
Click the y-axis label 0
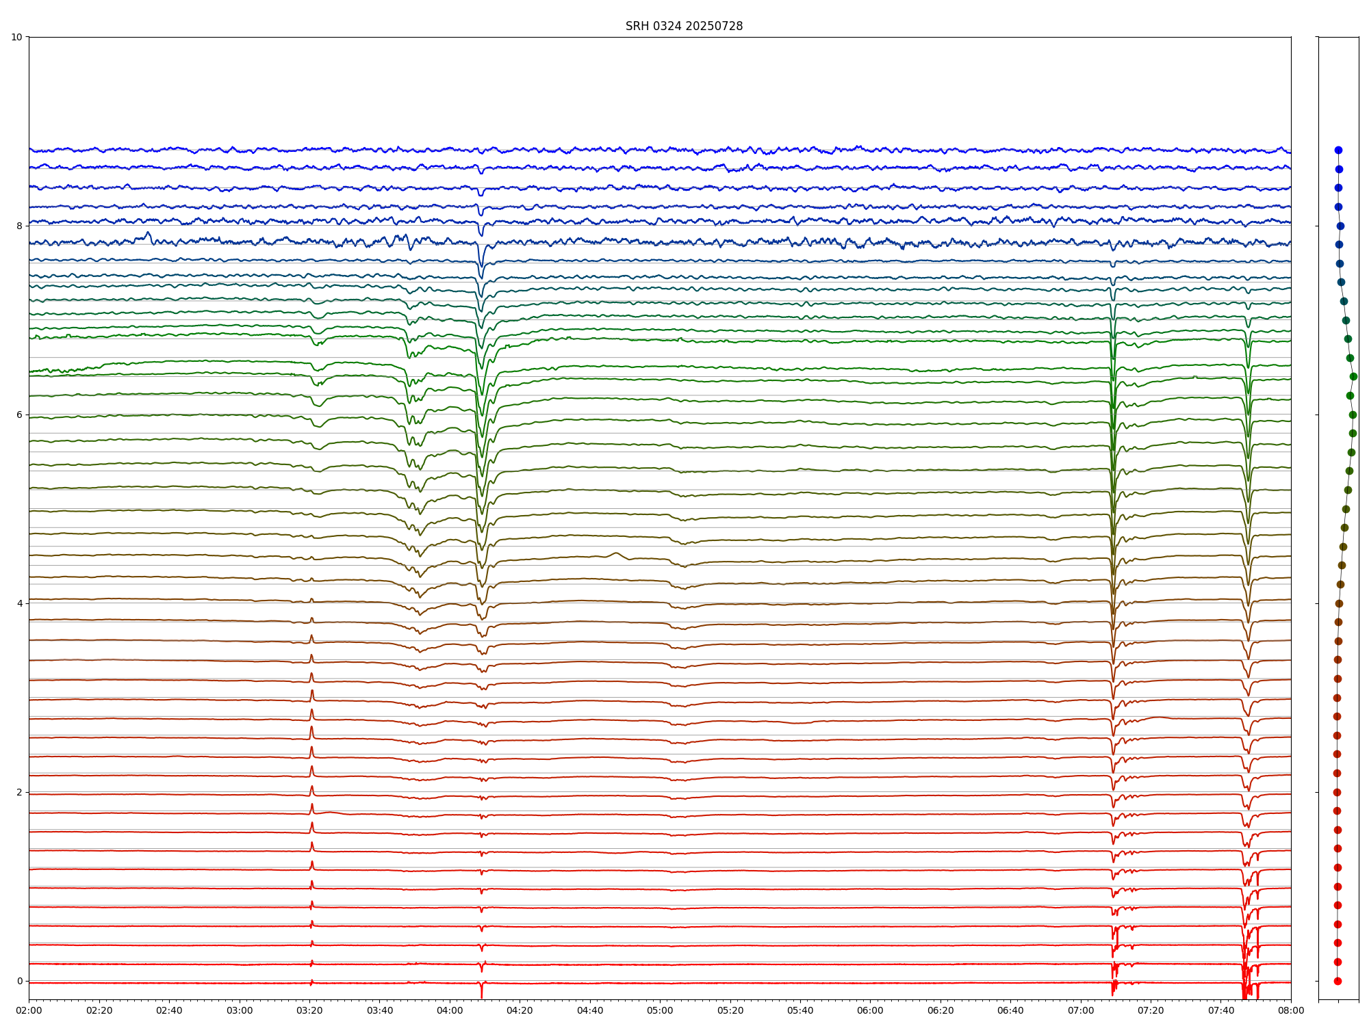pyautogui.click(x=19, y=981)
